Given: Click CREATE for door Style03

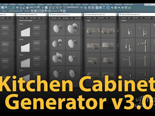Looking at the screenshot, I should (36, 58).
